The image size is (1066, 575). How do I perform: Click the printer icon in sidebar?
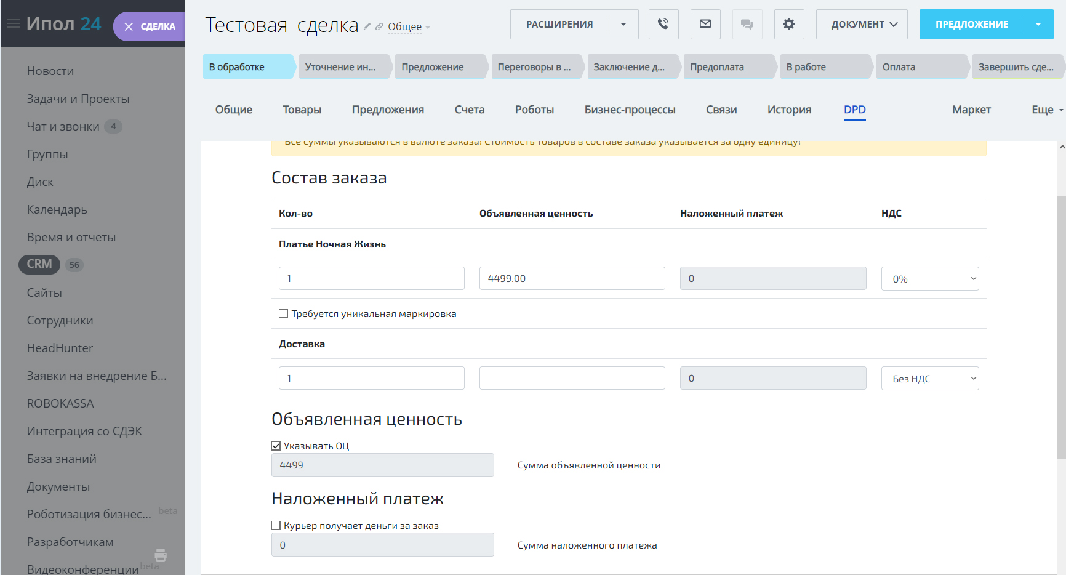click(161, 555)
